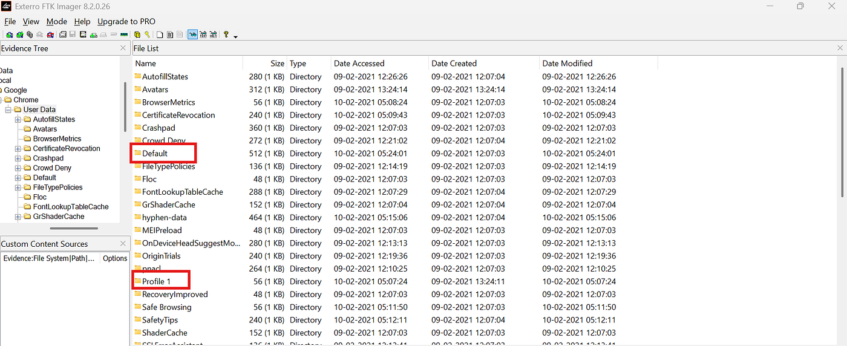The height and width of the screenshot is (346, 847).
Task: Open the Help menu
Action: [x=82, y=21]
